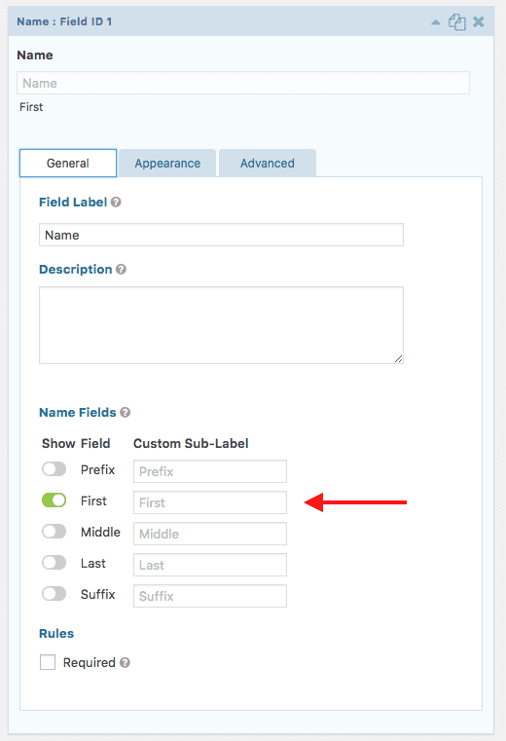Delete field with the X icon
This screenshot has width=506, height=741.
click(479, 21)
